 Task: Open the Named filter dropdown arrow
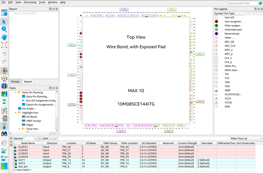pyautogui.click(x=36, y=139)
